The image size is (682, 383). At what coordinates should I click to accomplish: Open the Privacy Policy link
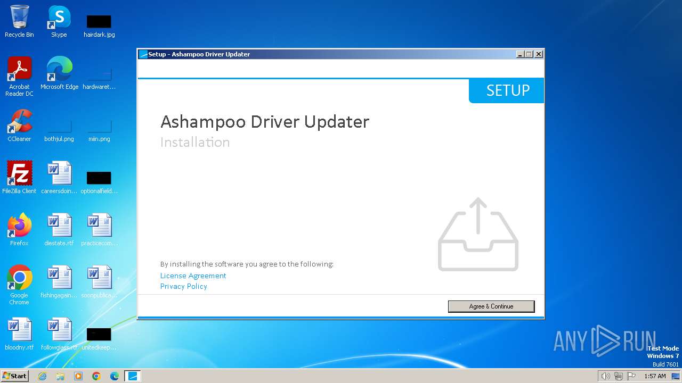point(184,286)
